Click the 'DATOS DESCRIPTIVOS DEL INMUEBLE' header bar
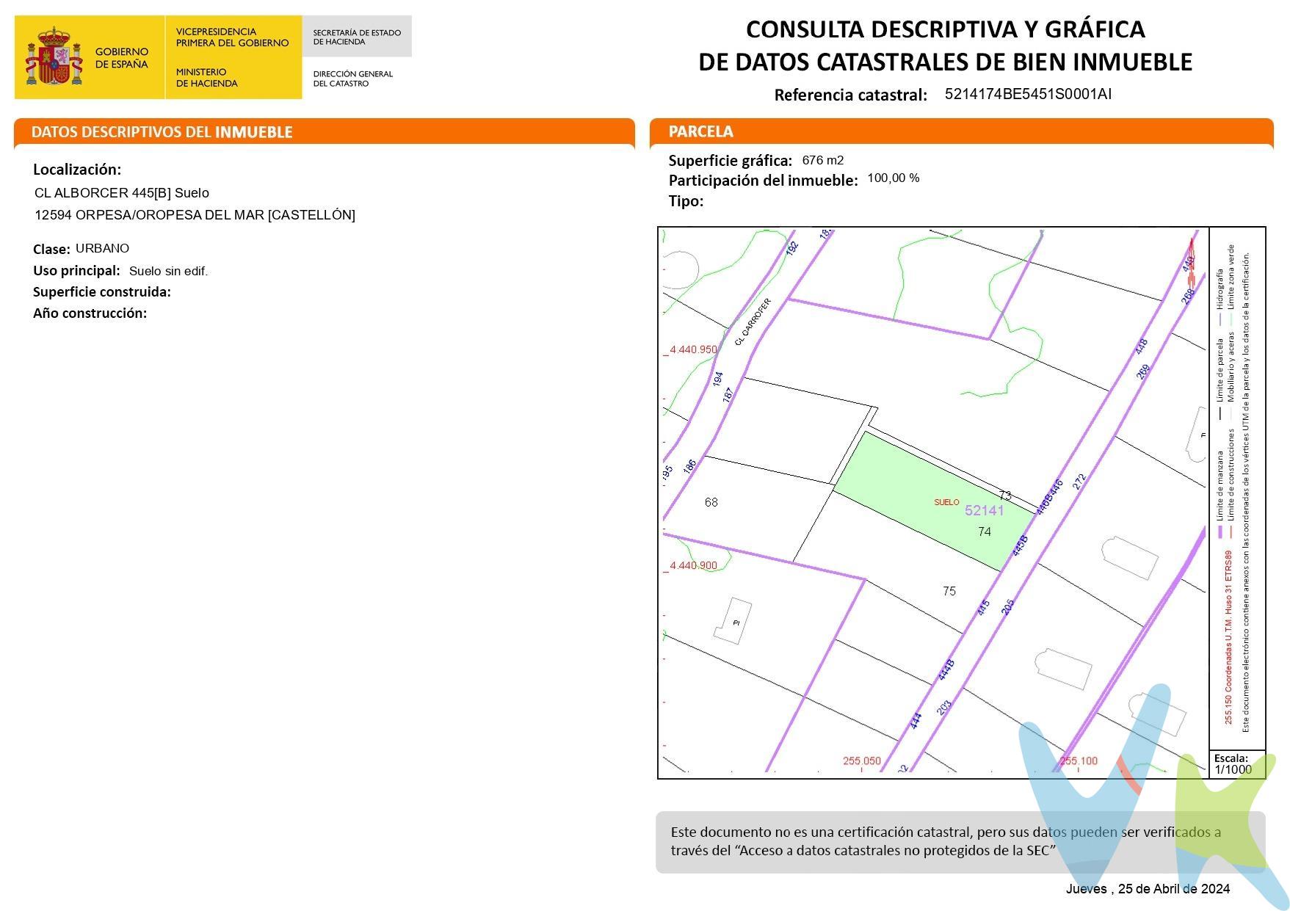 click(324, 132)
